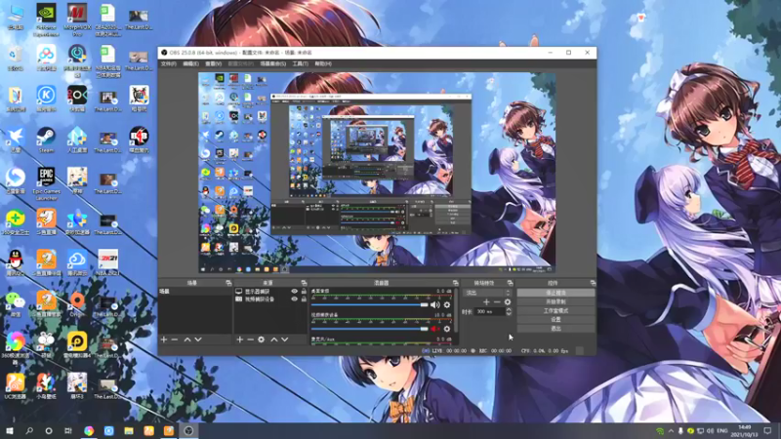Move the source up in the list
The height and width of the screenshot is (439, 781).
pos(274,339)
